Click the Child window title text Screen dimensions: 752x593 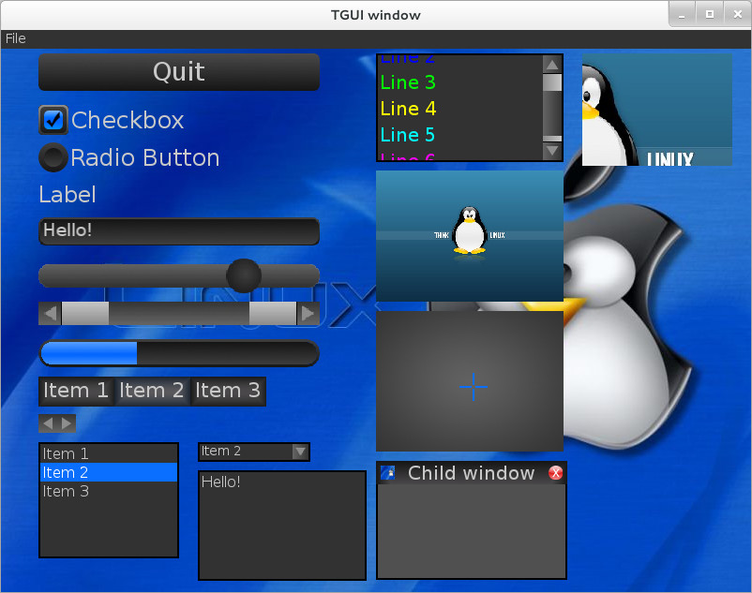click(471, 473)
